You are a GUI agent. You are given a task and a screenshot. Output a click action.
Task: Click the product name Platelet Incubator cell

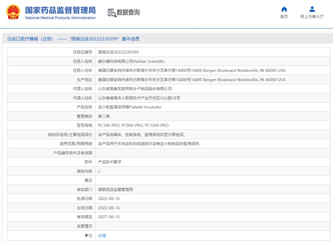(130, 107)
